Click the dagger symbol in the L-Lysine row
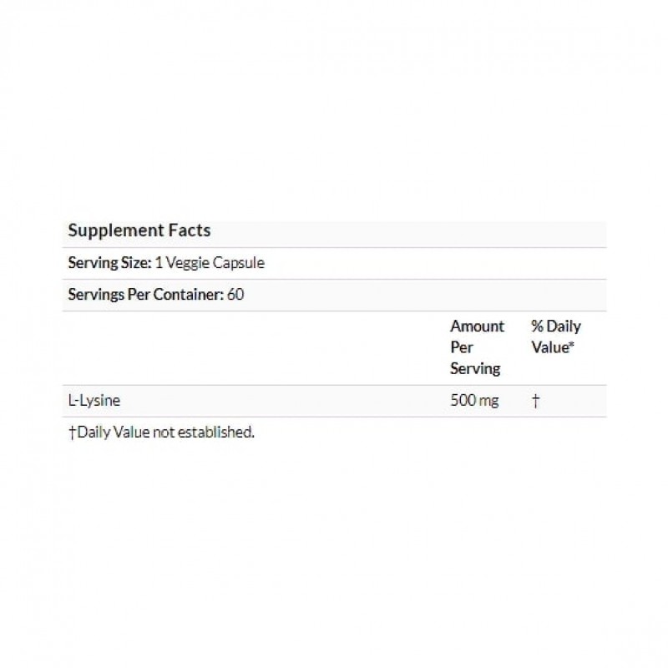Viewport: 668px width, 668px height. (x=536, y=402)
